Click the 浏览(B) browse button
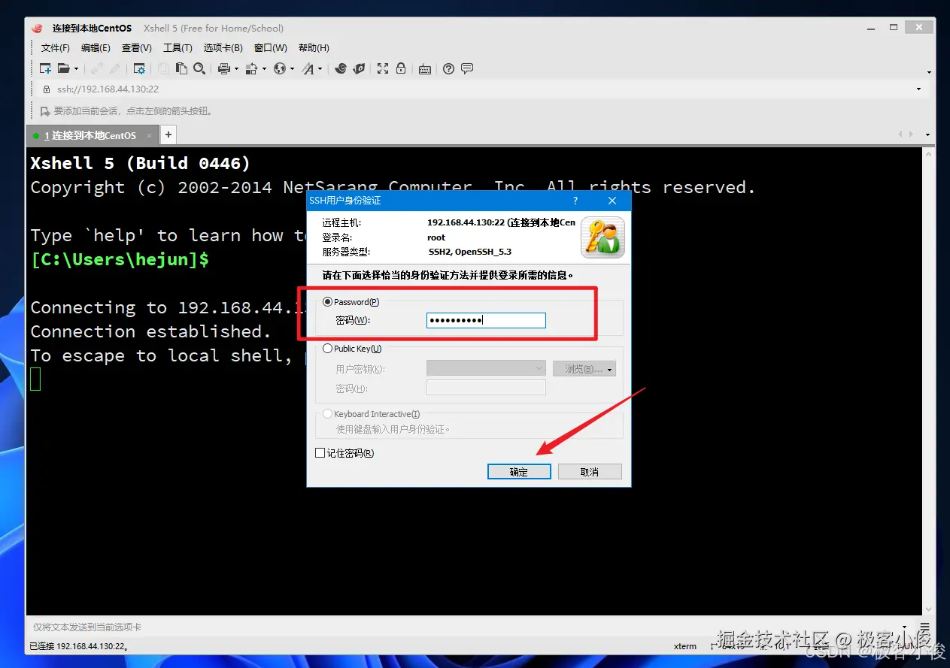The height and width of the screenshot is (668, 950). pos(584,369)
